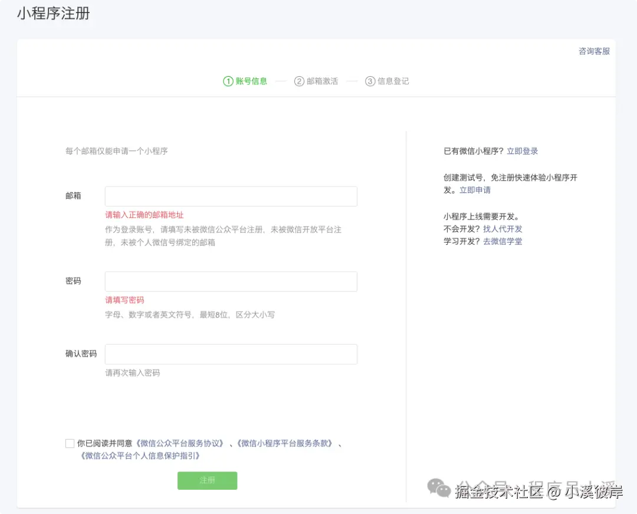The height and width of the screenshot is (514, 637).
Task: Click the 确认密码 confirm password field
Action: click(230, 354)
